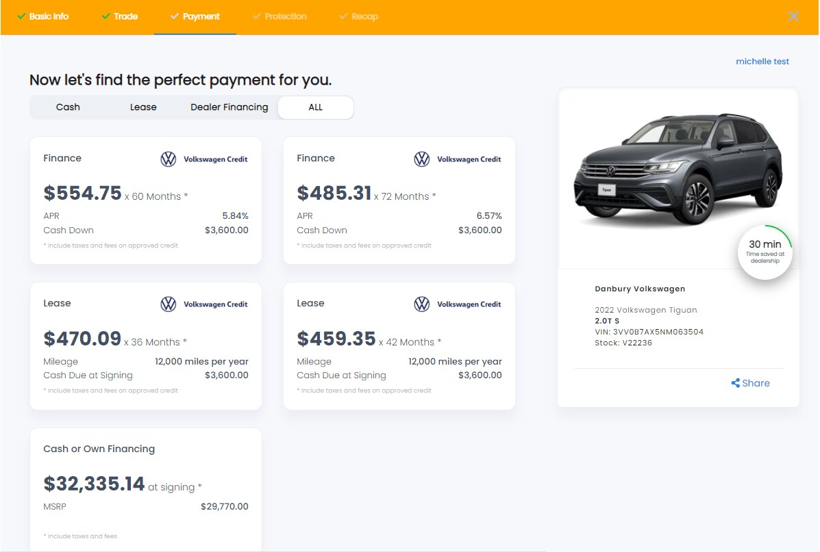Viewport: 820px width, 552px height.
Task: Click the green checkmark beside Basic Info
Action: [21, 16]
